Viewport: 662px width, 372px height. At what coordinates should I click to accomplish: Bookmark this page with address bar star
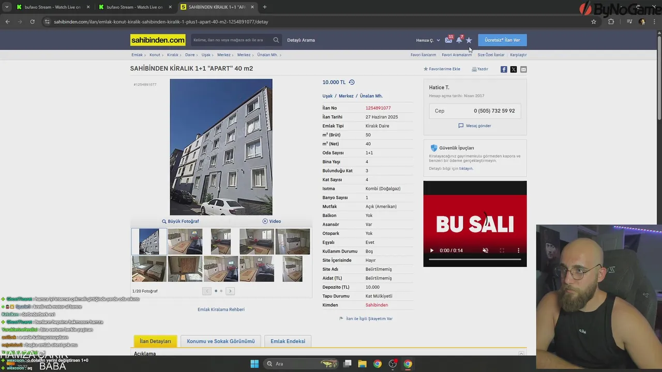point(594,22)
